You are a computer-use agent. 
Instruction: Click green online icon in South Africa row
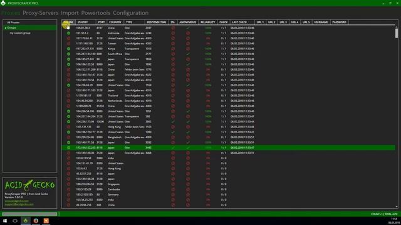(68, 54)
